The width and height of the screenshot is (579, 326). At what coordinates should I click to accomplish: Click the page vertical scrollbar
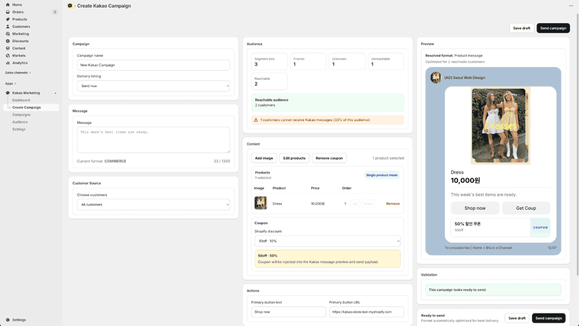(x=577, y=144)
